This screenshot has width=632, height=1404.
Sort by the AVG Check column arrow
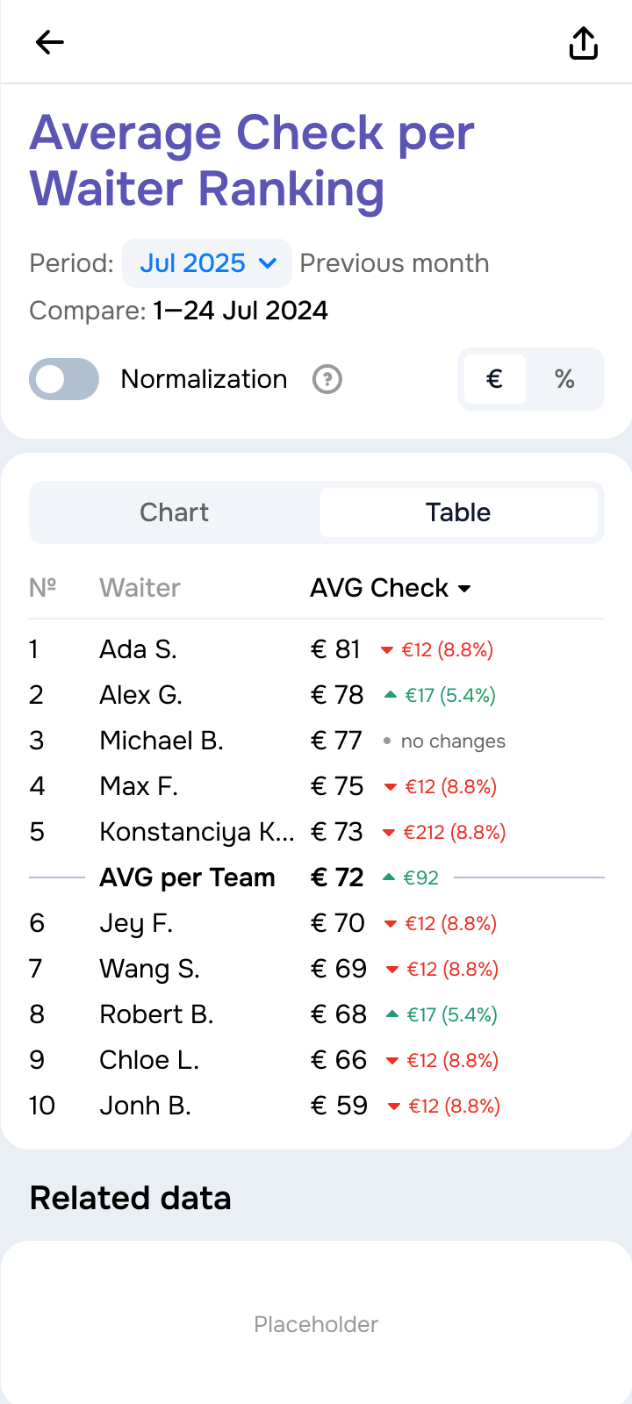[x=465, y=589]
